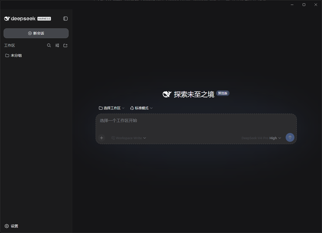
Task: Select the 未分组 folder
Action: (13, 55)
